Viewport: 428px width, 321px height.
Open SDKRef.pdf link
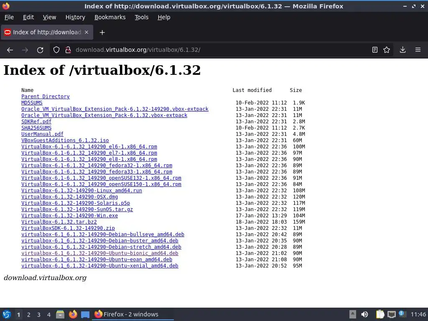pyautogui.click(x=36, y=122)
